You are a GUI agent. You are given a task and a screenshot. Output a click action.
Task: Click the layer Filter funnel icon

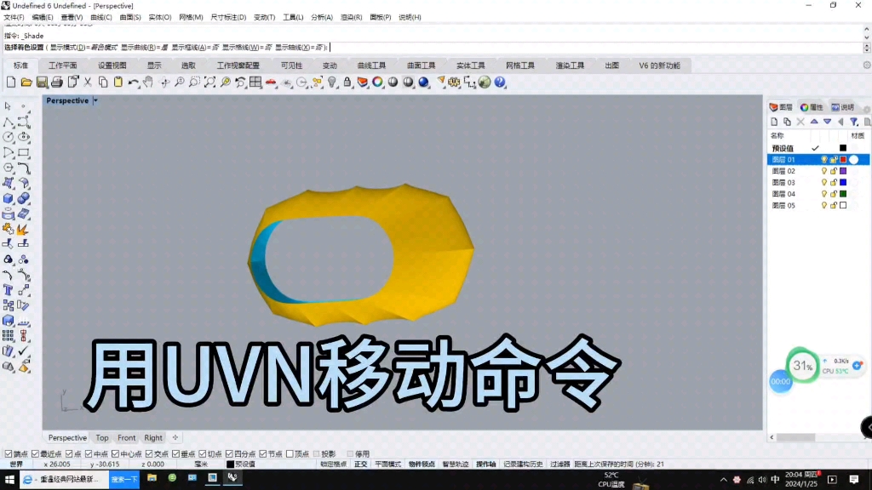(854, 122)
